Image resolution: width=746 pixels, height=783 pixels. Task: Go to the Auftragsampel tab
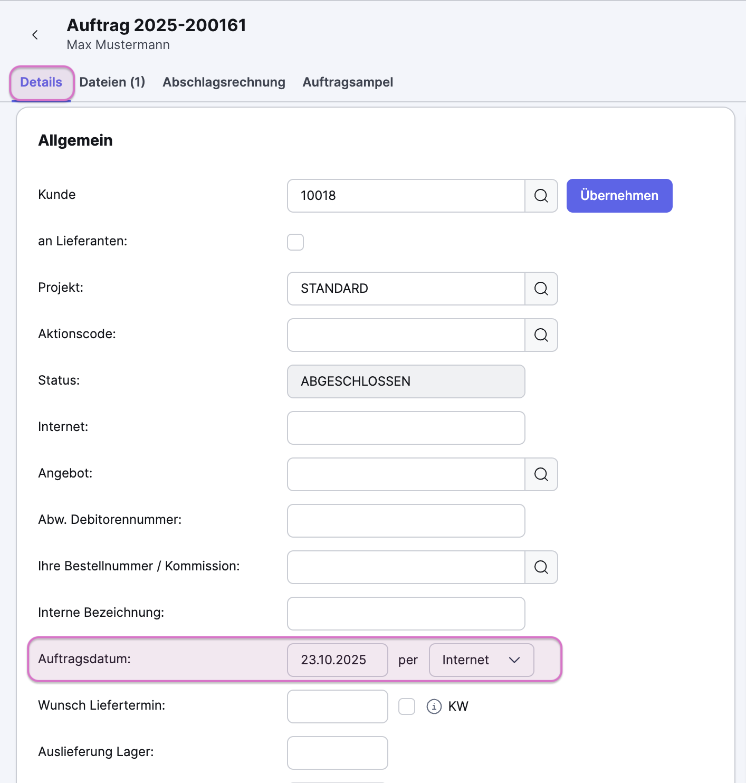click(x=348, y=82)
